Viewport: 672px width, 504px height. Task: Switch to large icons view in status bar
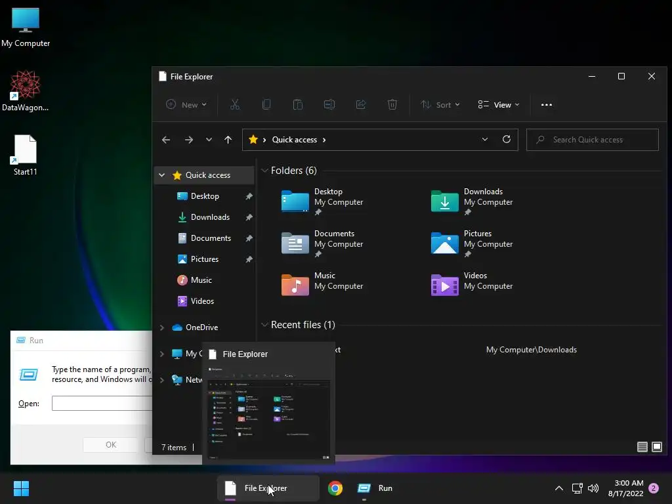[656, 447]
